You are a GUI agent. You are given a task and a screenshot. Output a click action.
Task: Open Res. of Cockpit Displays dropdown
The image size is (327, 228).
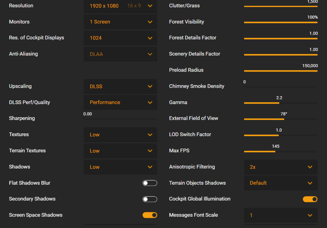point(120,38)
